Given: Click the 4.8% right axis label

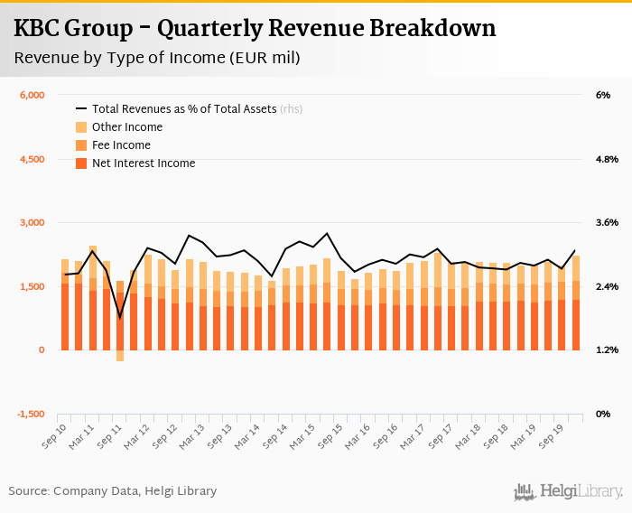Looking at the screenshot, I should [607, 159].
